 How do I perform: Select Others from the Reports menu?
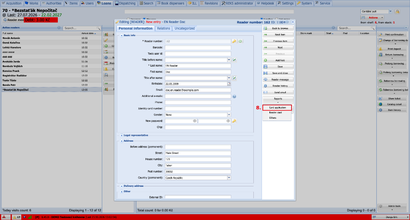277,118
